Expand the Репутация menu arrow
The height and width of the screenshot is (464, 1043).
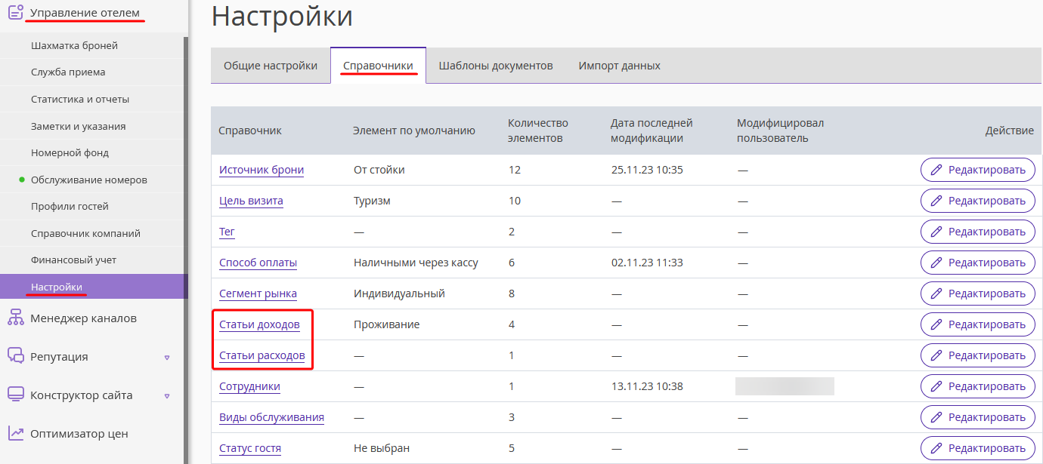pyautogui.click(x=167, y=358)
